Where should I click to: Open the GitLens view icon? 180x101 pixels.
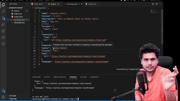click(3, 44)
